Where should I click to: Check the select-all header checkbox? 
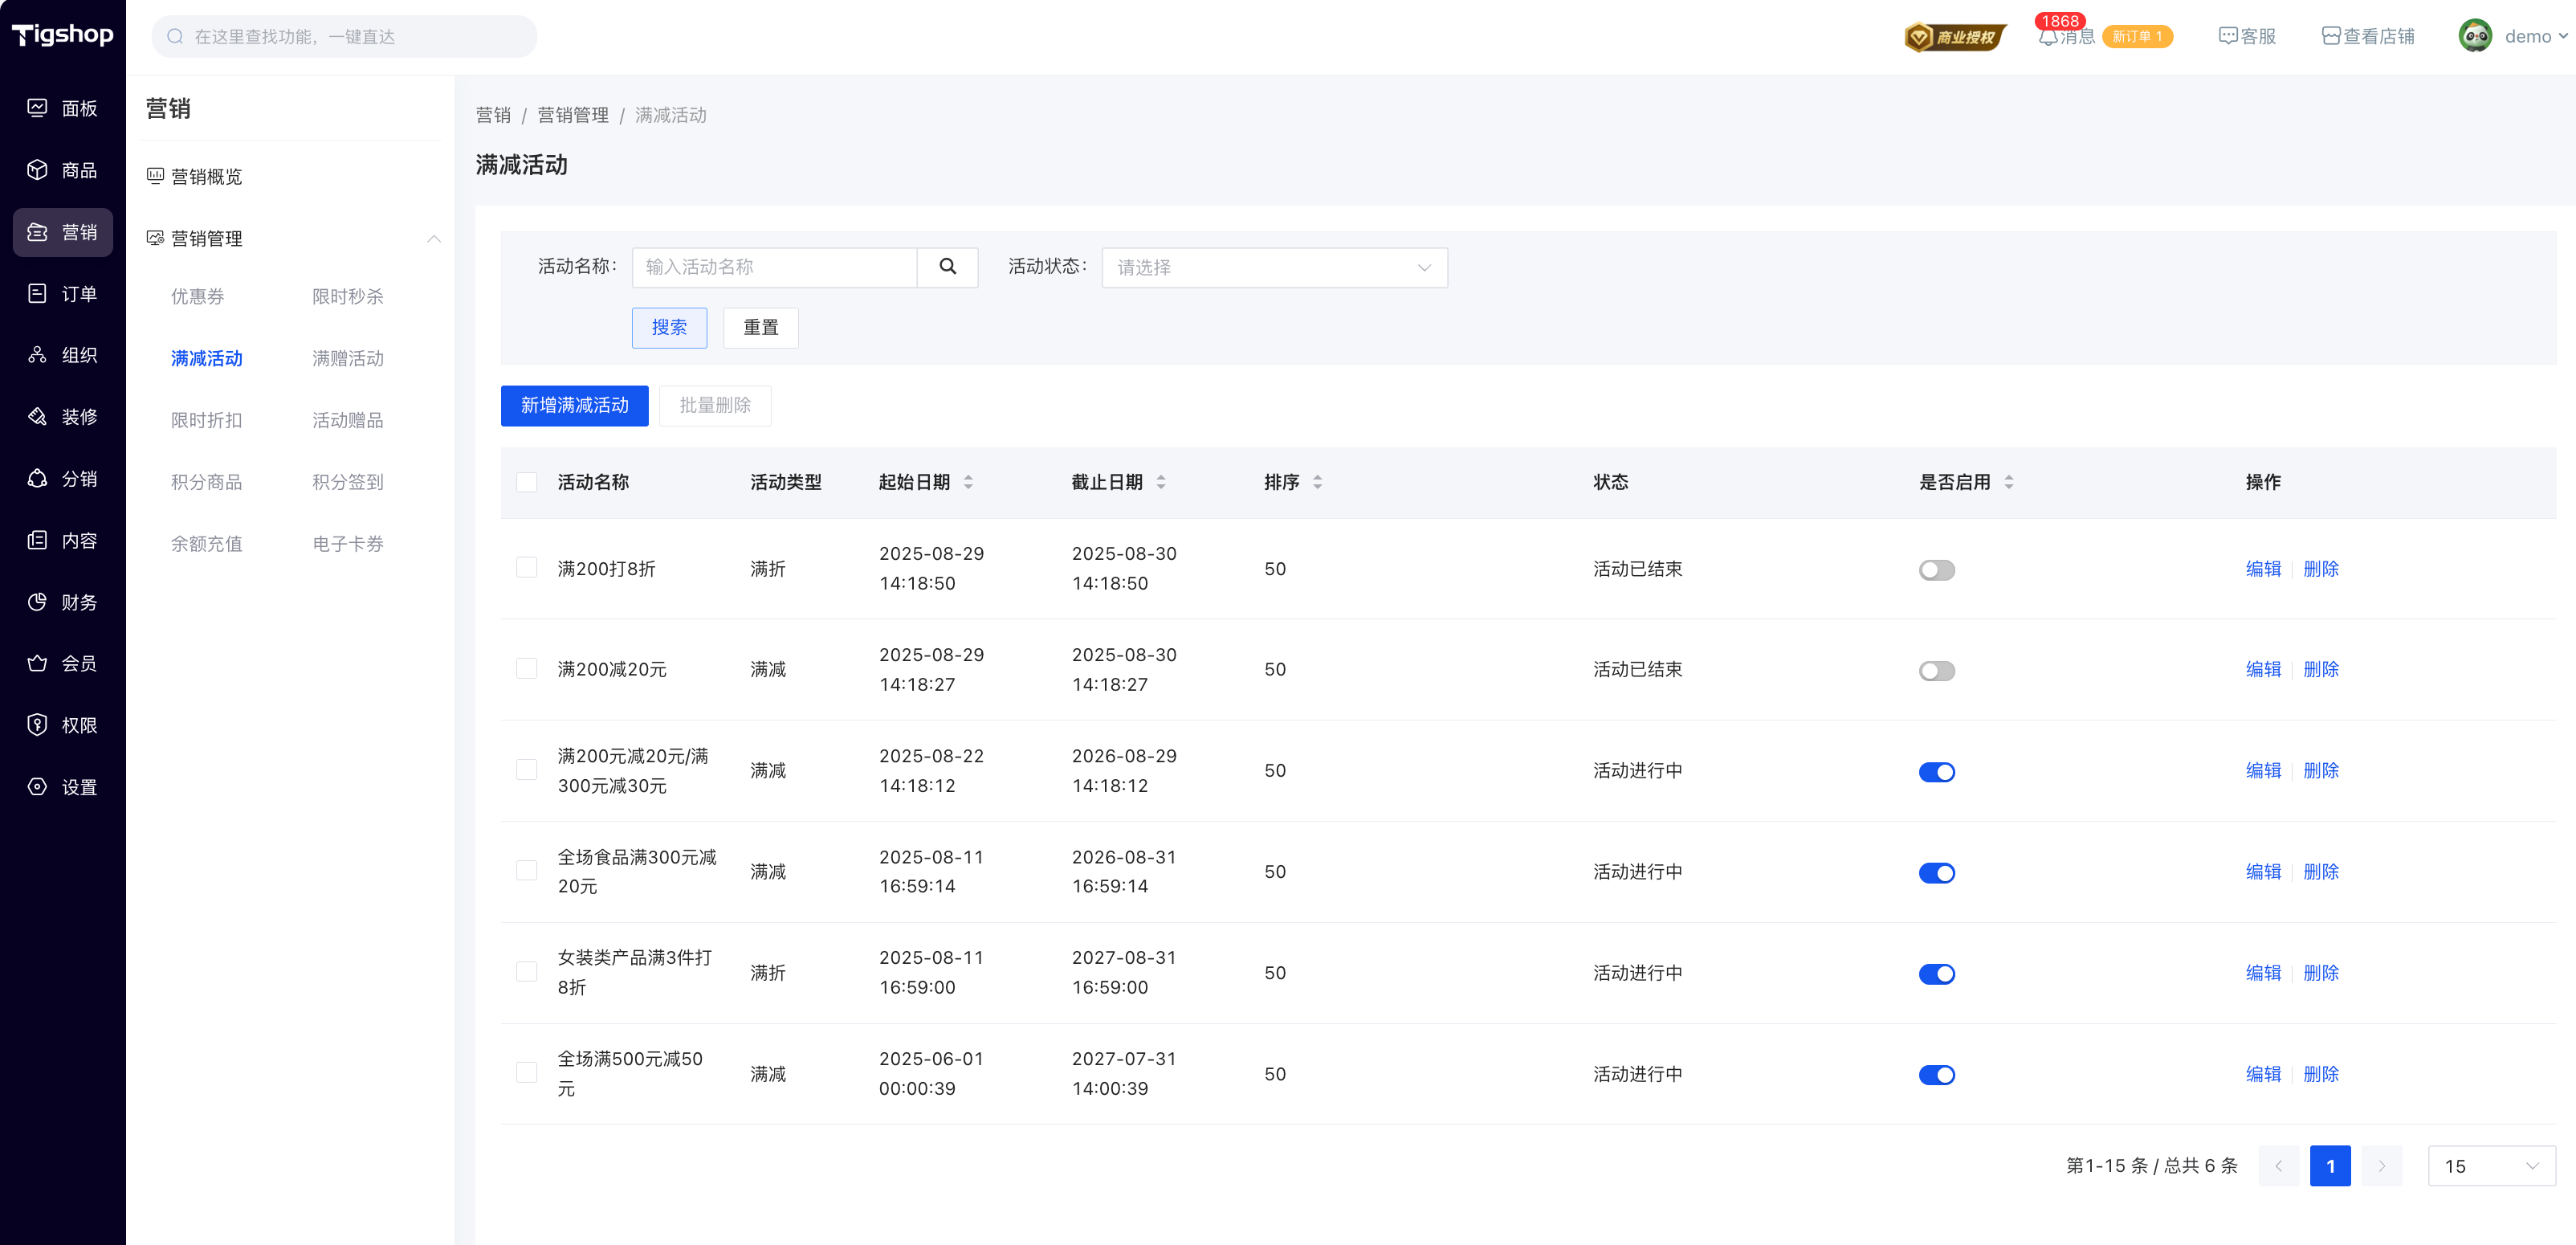(x=527, y=482)
